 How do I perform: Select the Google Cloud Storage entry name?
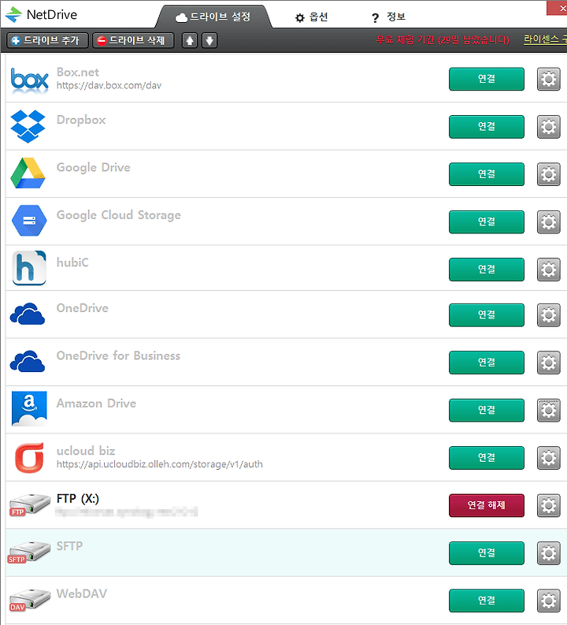point(119,215)
